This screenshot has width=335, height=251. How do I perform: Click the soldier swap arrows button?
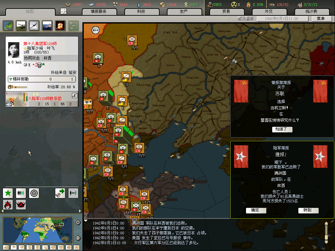73,193
